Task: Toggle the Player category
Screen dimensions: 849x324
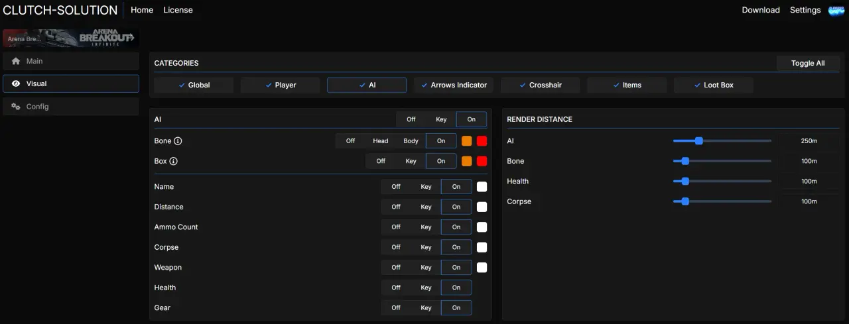Action: [x=281, y=85]
